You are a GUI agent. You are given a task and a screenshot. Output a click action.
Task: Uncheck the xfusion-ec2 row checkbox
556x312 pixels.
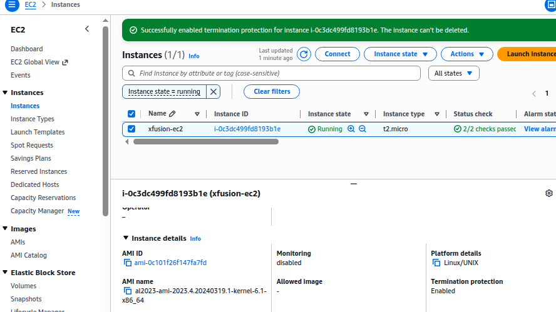pyautogui.click(x=131, y=129)
